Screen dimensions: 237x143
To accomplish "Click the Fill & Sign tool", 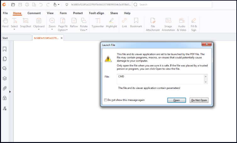I will click(194, 25).
